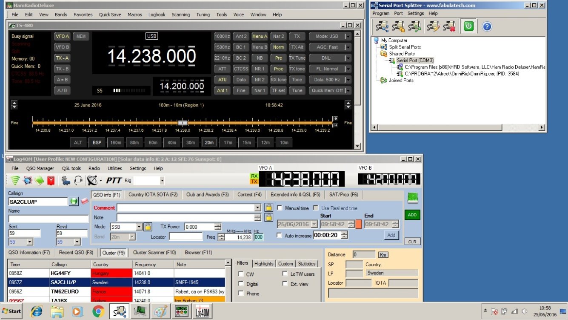This screenshot has height=320, width=568.
Task: Click the padlock icon next to Comment
Action: [268, 208]
